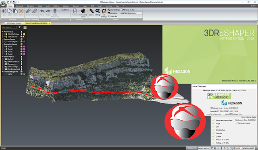Toggle visibility bulb of Point 3

pos(21,52)
